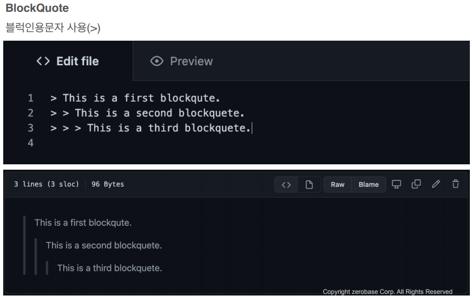Image resolution: width=472 pixels, height=296 pixels.
Task: Open file in desktop app icon
Action: 396,184
